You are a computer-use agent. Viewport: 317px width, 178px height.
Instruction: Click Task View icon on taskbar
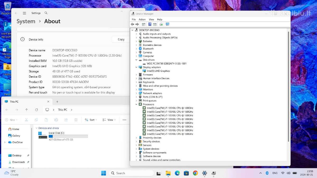coord(159,173)
